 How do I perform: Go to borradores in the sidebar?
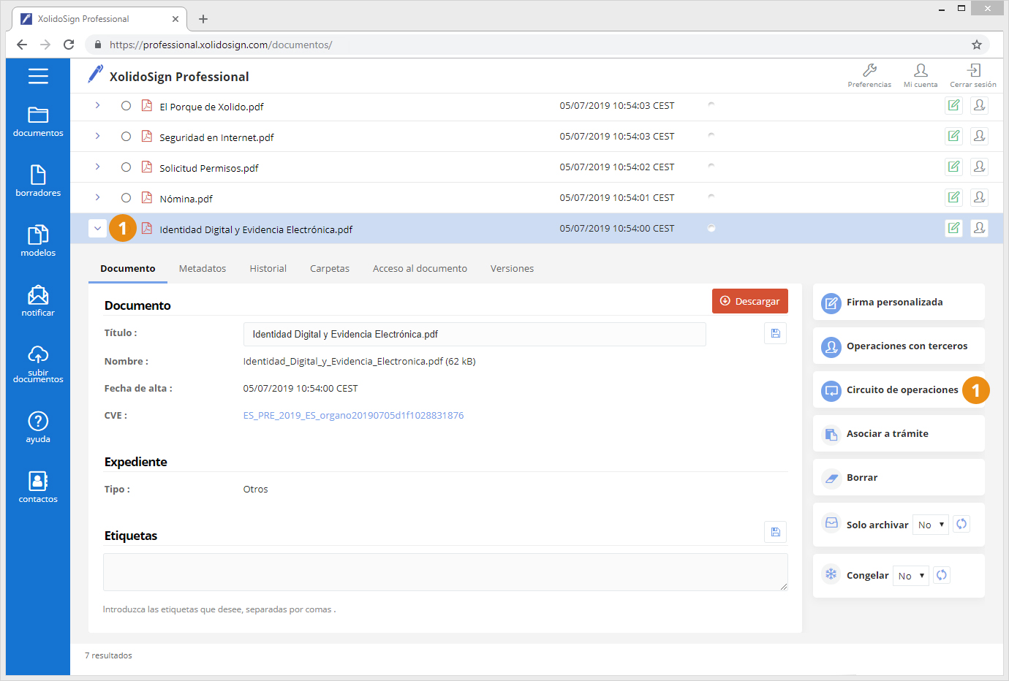(38, 182)
